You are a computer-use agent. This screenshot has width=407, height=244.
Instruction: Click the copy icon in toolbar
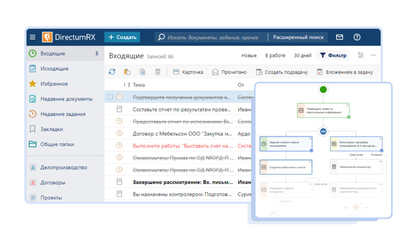coord(142,72)
